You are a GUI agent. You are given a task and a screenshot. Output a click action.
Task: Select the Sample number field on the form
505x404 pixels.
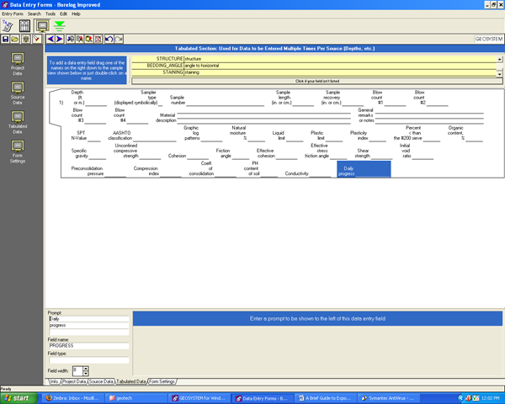(x=217, y=100)
